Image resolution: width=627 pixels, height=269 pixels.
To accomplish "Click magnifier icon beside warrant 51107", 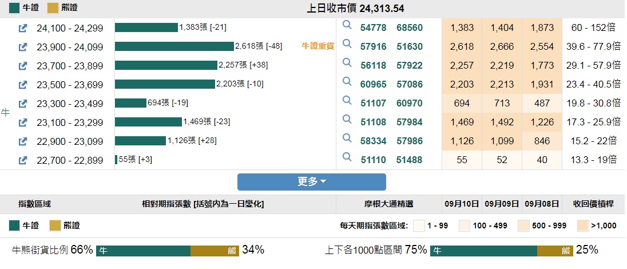I will pyautogui.click(x=347, y=100).
